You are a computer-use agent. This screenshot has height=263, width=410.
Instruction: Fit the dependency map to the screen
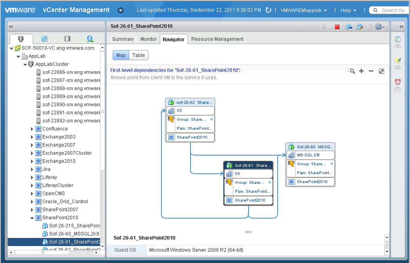coord(381,71)
